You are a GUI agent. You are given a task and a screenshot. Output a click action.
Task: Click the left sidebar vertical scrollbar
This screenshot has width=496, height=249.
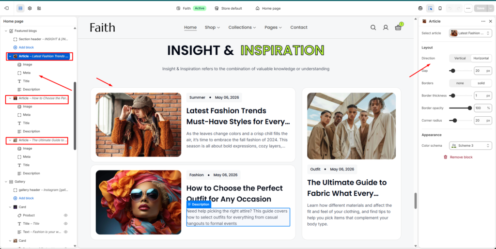75,116
